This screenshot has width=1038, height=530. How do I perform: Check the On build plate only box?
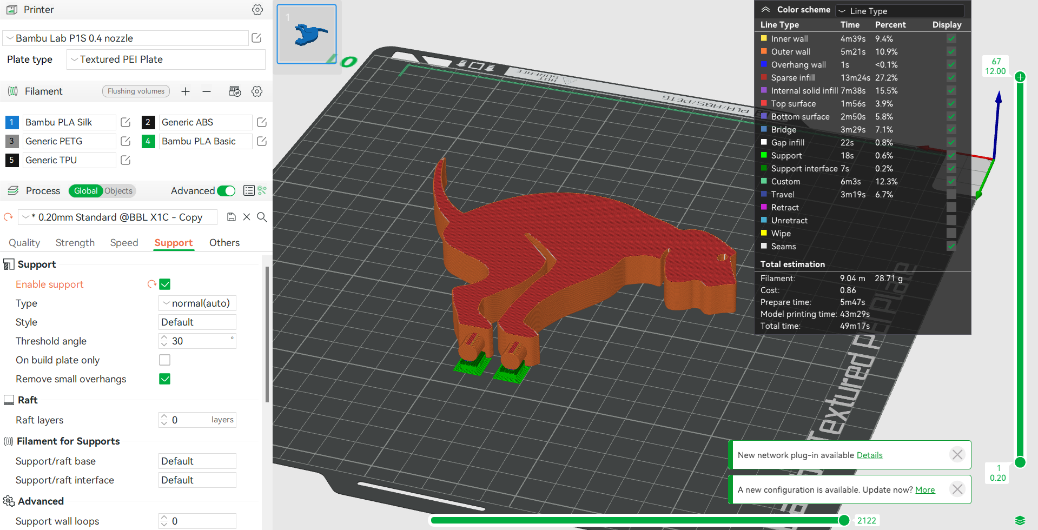(165, 360)
